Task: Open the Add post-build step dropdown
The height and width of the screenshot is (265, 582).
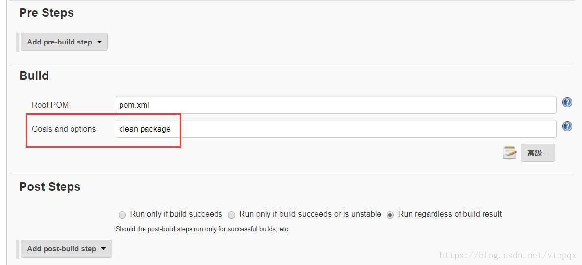Action: tap(66, 249)
